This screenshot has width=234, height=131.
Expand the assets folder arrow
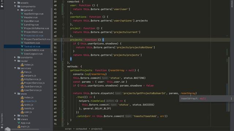(x=15, y=3)
